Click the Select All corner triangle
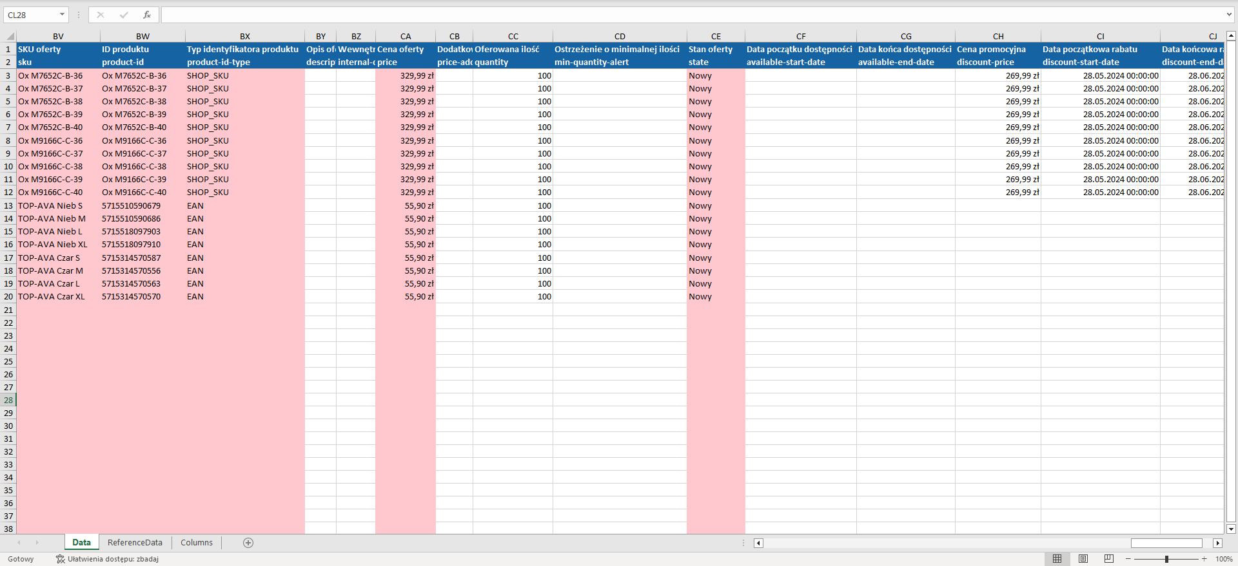Image resolution: width=1238 pixels, height=566 pixels. (10, 37)
